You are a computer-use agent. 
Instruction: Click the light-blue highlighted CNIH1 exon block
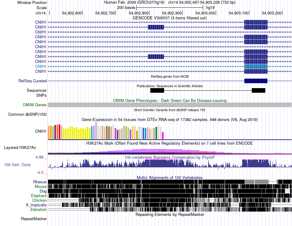tap(256, 66)
